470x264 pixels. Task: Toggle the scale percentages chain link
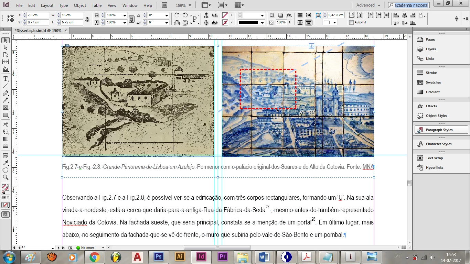point(131,19)
